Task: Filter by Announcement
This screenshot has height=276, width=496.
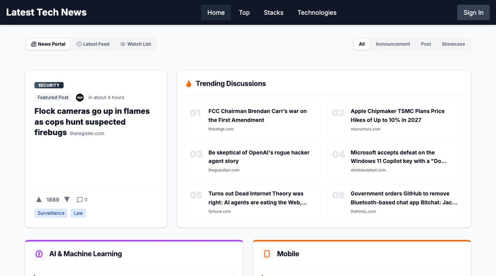Action: [393, 44]
